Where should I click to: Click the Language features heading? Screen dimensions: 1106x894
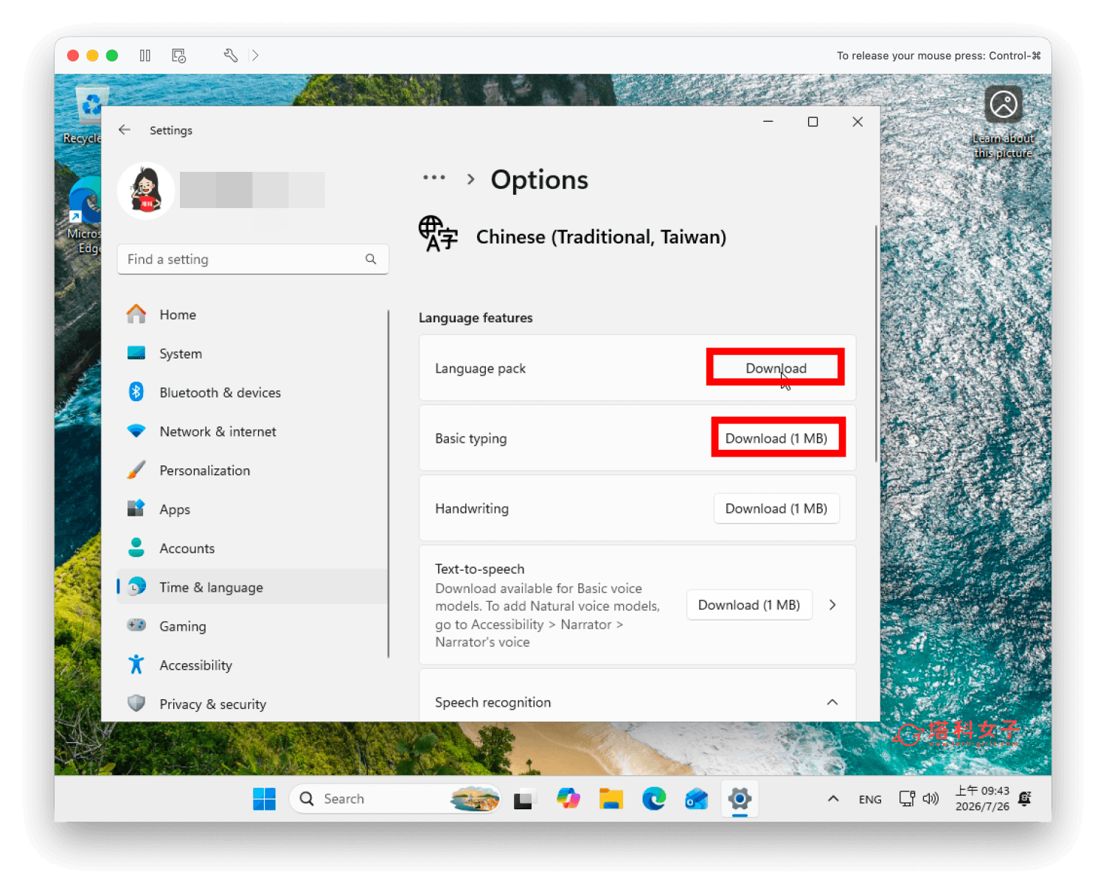tap(476, 318)
